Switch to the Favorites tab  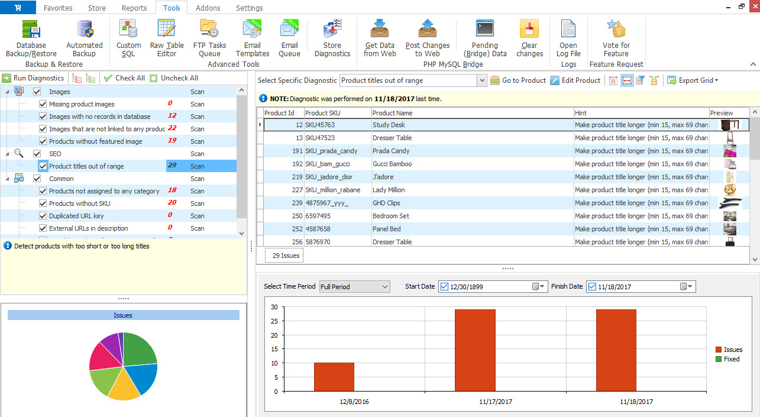tap(58, 8)
